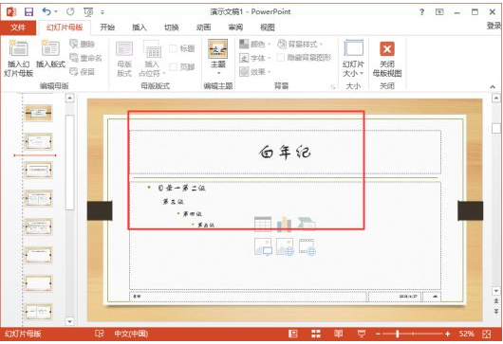Click the online pictures placeholder icon
This screenshot has width=503, height=344.
point(285,246)
